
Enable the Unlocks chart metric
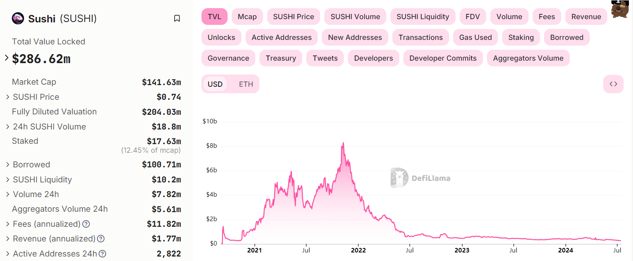pos(221,37)
